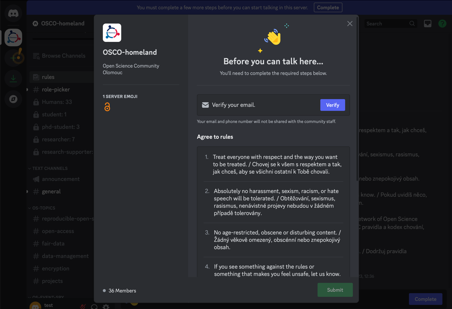Click the Search input field
The image size is (452, 309).
pyautogui.click(x=387, y=24)
